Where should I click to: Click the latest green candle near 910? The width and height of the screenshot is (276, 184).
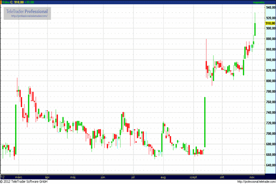tap(255, 29)
